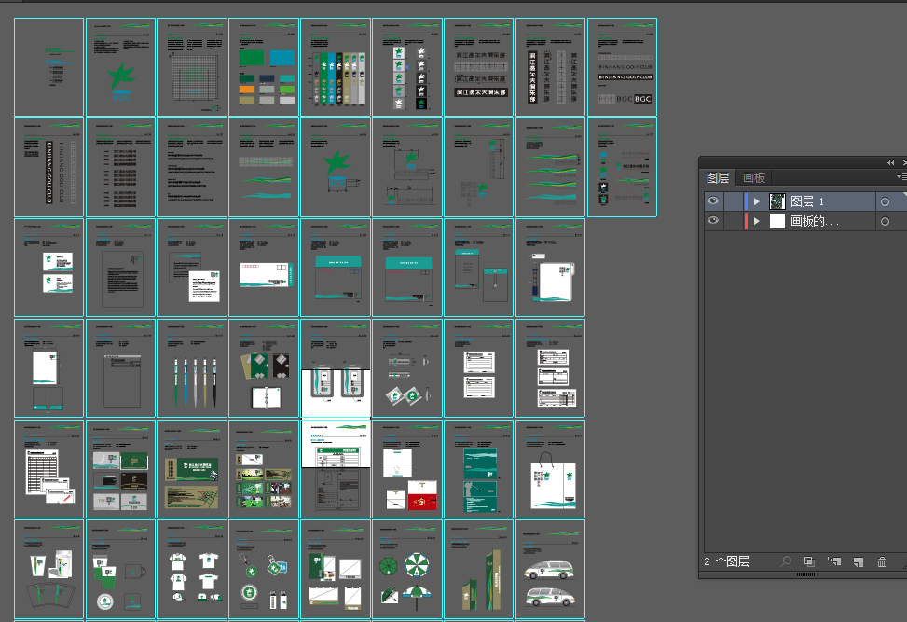Click target circle for 图层 1

click(885, 201)
